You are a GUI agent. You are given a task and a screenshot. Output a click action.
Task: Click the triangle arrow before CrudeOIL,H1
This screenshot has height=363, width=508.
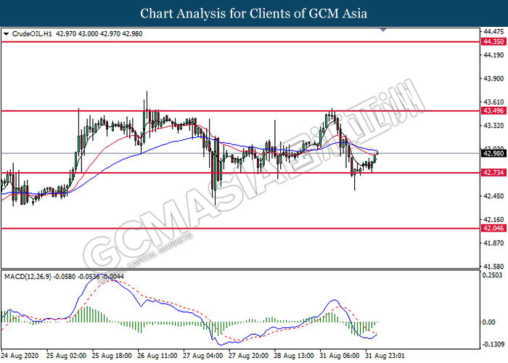click(x=7, y=33)
